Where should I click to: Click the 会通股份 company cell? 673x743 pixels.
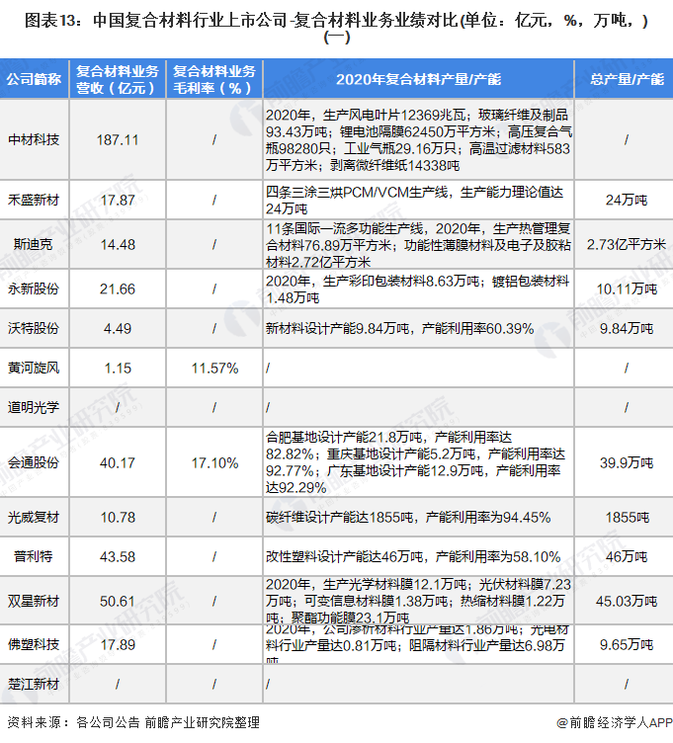(x=34, y=461)
